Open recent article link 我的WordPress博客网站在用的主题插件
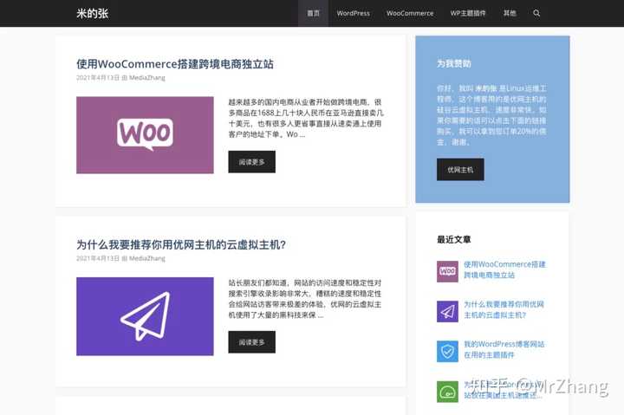 (504, 349)
